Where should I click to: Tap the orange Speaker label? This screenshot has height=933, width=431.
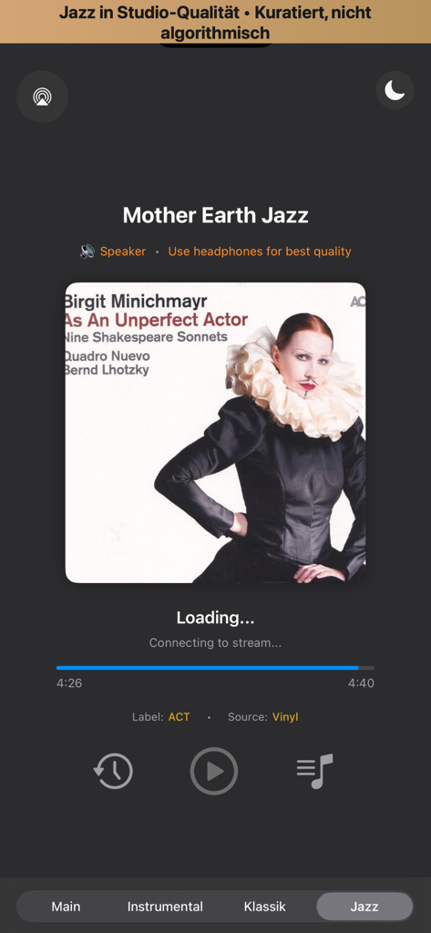tap(123, 251)
